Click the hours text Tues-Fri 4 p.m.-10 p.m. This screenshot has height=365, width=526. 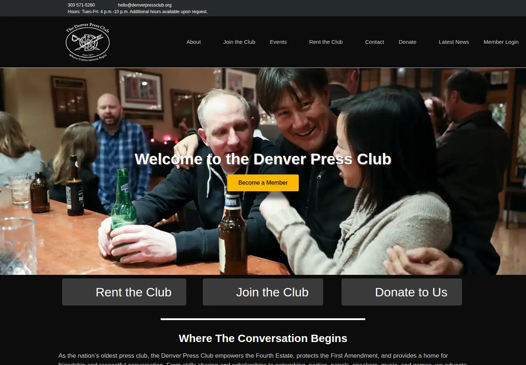137,12
